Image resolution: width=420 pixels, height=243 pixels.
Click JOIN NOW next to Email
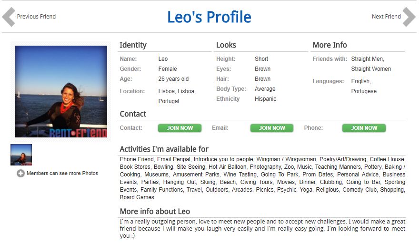click(272, 128)
